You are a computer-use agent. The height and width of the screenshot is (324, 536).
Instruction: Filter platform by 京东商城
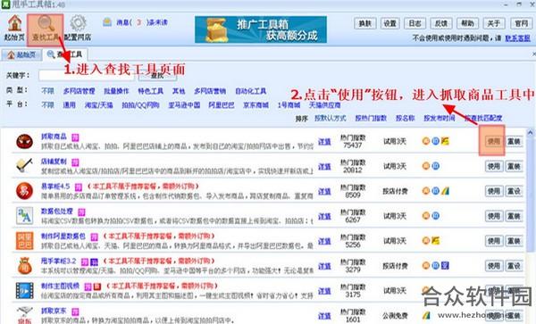[255, 105]
